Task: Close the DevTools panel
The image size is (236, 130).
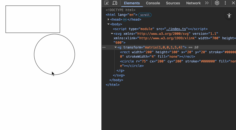Action: (233, 3)
